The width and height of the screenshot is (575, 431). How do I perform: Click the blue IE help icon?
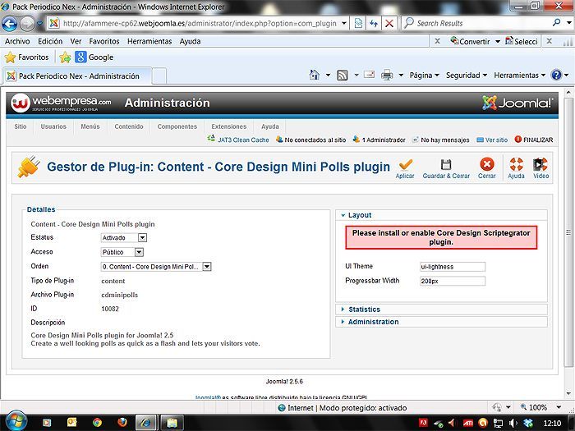point(556,76)
